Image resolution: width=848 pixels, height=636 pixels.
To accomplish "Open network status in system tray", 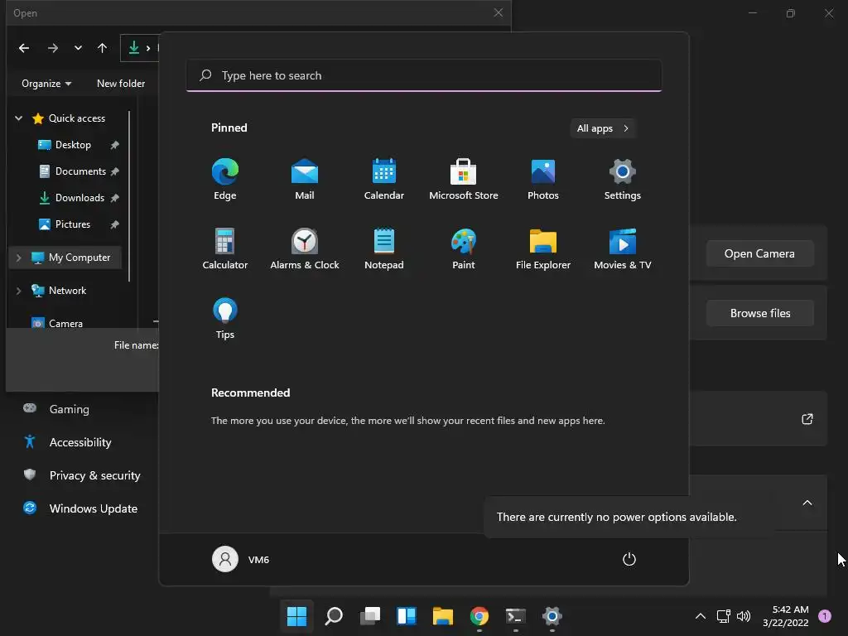I will tap(724, 616).
